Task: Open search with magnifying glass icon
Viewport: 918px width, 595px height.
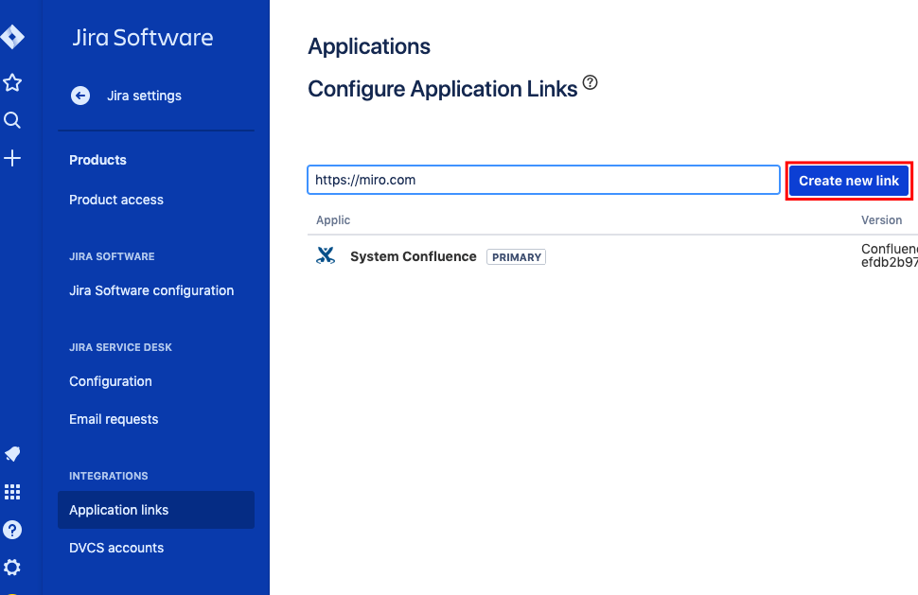Action: pos(12,120)
